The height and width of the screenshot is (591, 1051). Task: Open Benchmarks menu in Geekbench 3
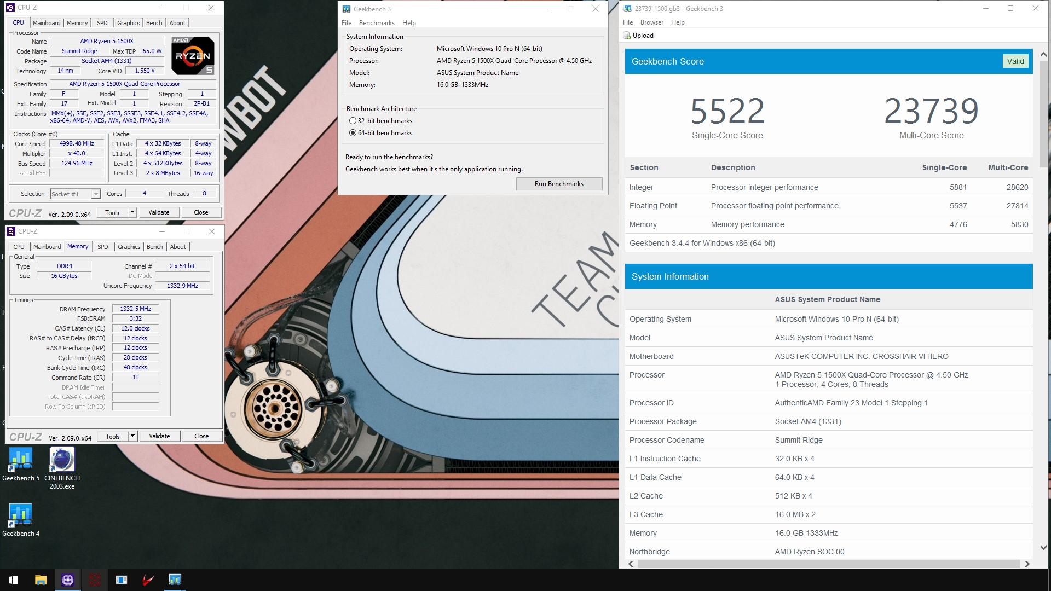coord(377,23)
